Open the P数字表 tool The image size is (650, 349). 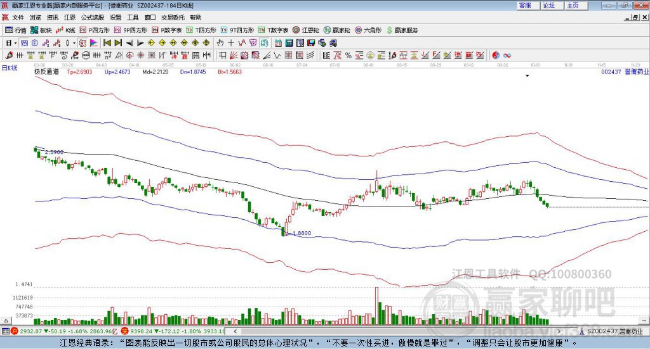tap(167, 30)
